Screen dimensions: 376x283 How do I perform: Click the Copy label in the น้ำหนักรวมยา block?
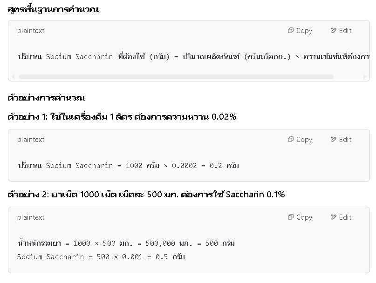click(304, 217)
